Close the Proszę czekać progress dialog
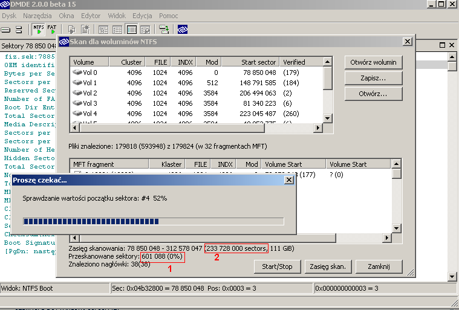Image resolution: width=459 pixels, height=310 pixels. [289, 180]
